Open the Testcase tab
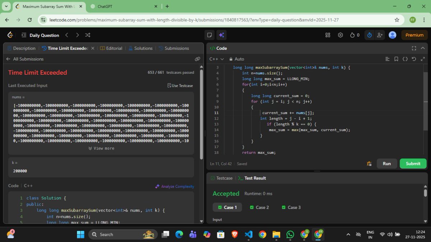The image size is (431, 242). click(222, 178)
